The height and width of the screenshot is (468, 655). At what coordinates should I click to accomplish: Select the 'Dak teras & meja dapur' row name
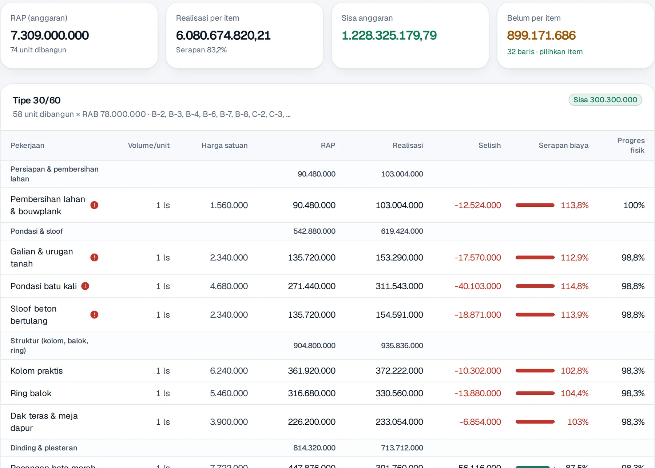click(x=44, y=422)
